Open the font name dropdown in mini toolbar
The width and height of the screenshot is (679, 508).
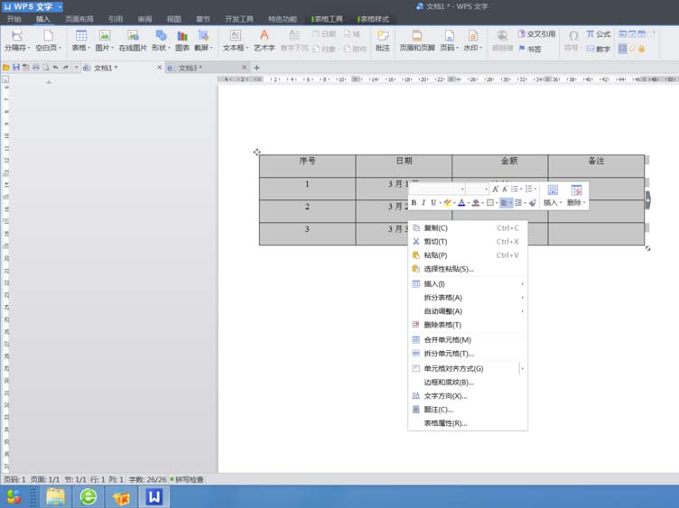[x=462, y=189]
